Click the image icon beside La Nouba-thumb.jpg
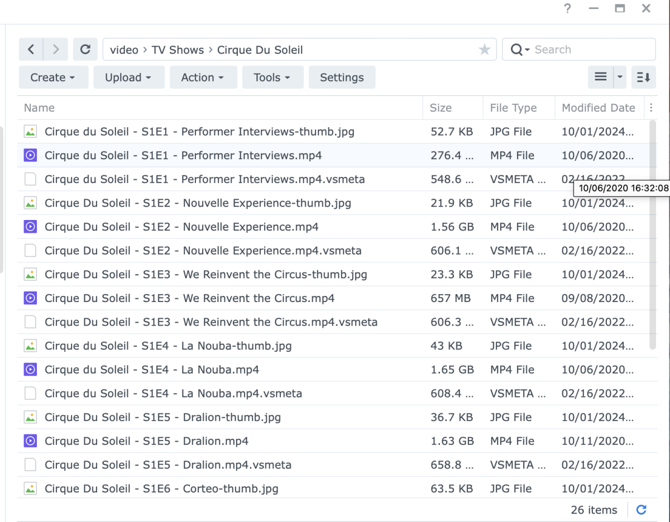670x522 pixels. 30,346
